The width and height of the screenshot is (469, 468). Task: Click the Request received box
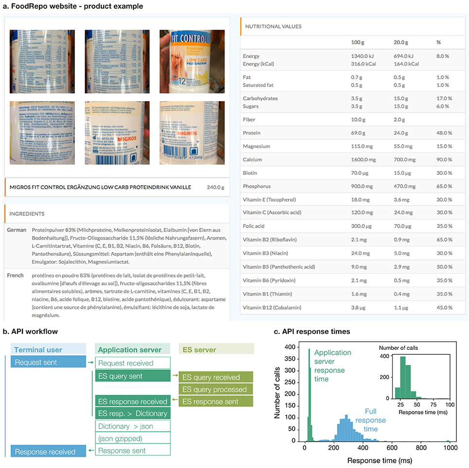[133, 363]
